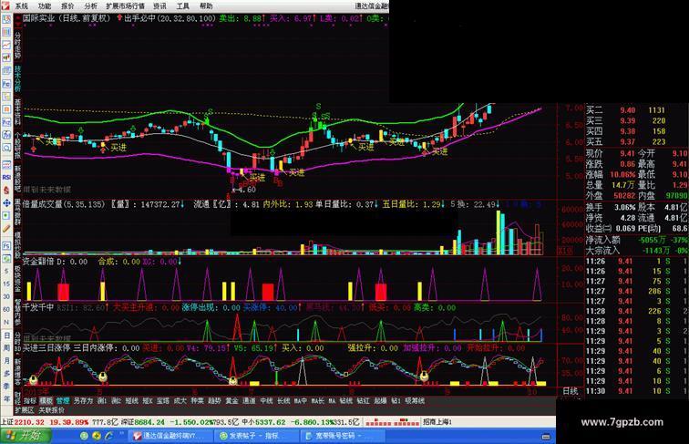Switch to 基本资料 vertical tab
Viewport: 689px width, 444px height.
coord(17,112)
